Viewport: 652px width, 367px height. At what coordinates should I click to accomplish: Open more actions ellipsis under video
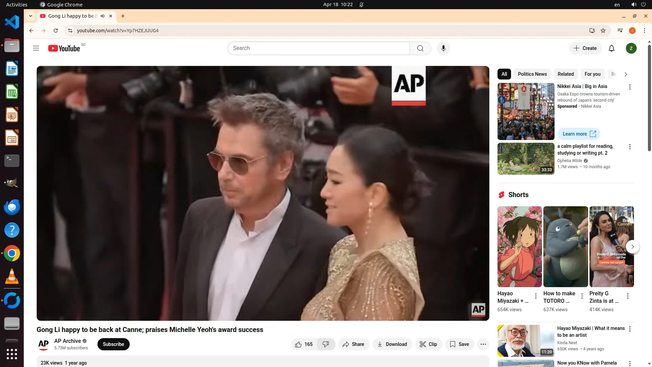tap(483, 344)
